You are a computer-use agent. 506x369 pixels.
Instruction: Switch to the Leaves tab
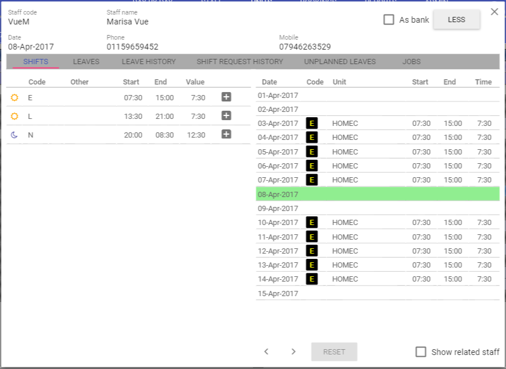[x=86, y=62]
